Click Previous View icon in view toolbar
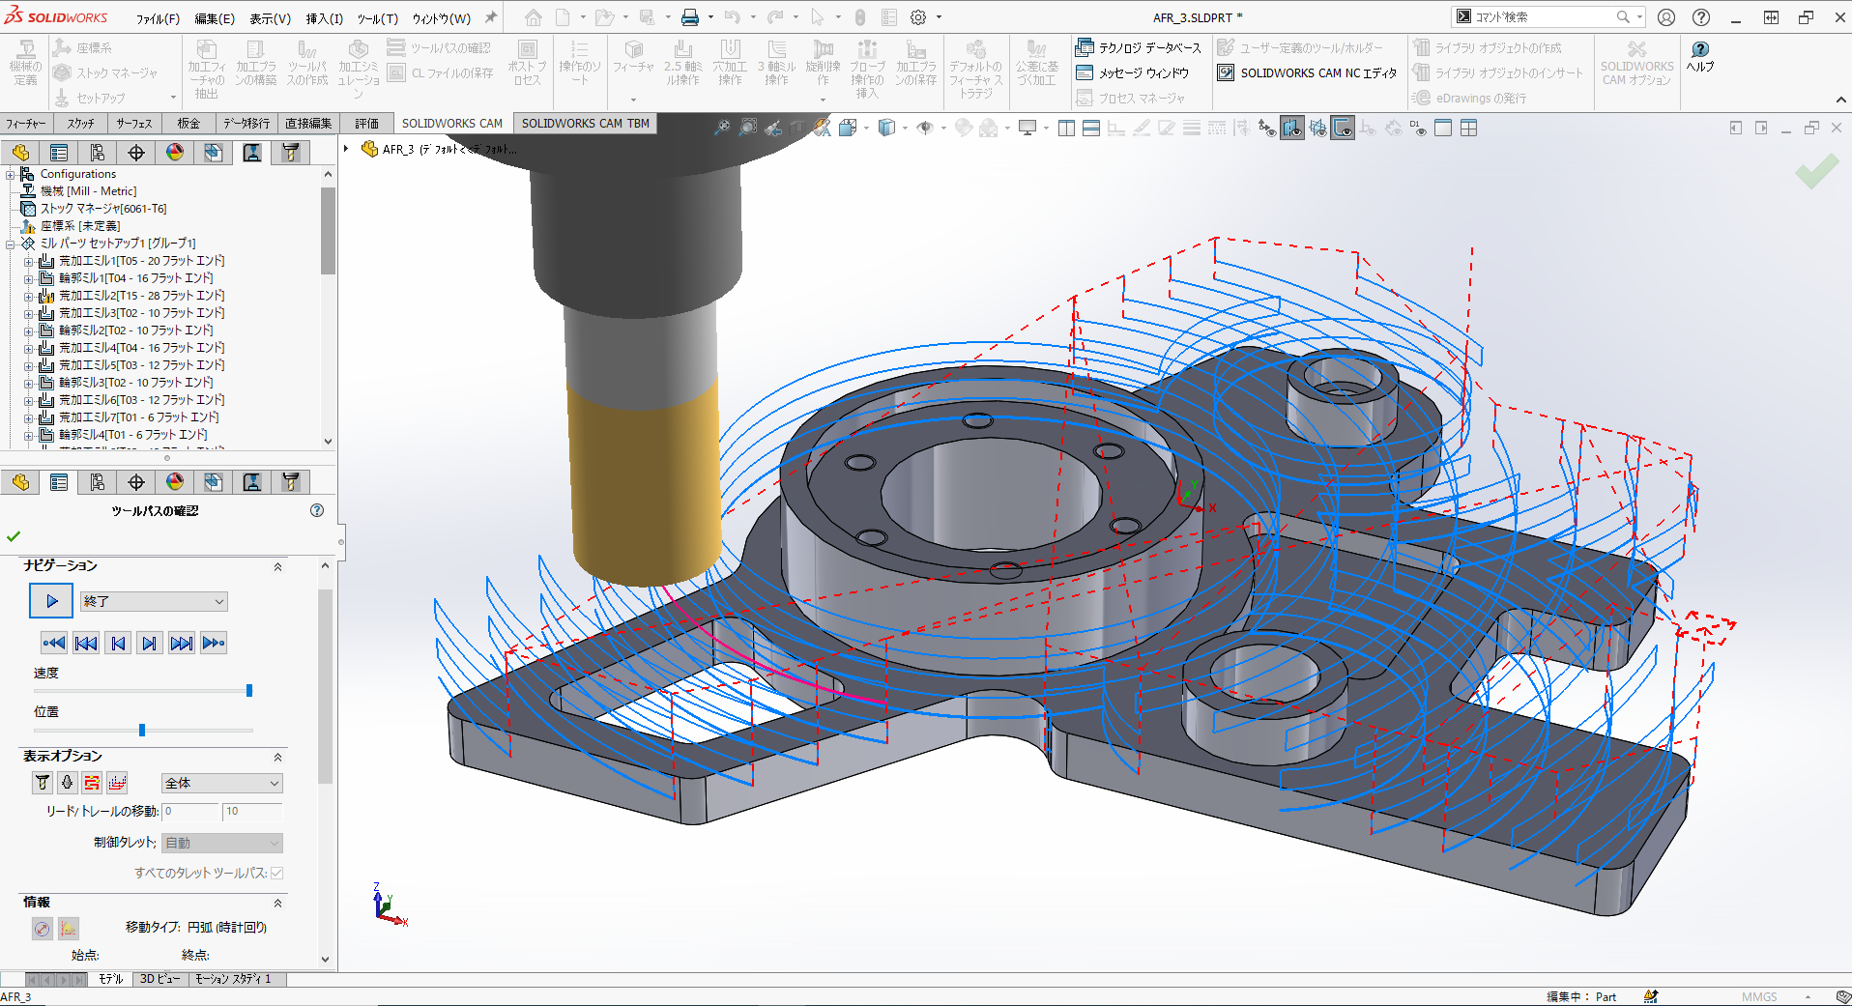This screenshot has width=1852, height=1006. 773,128
